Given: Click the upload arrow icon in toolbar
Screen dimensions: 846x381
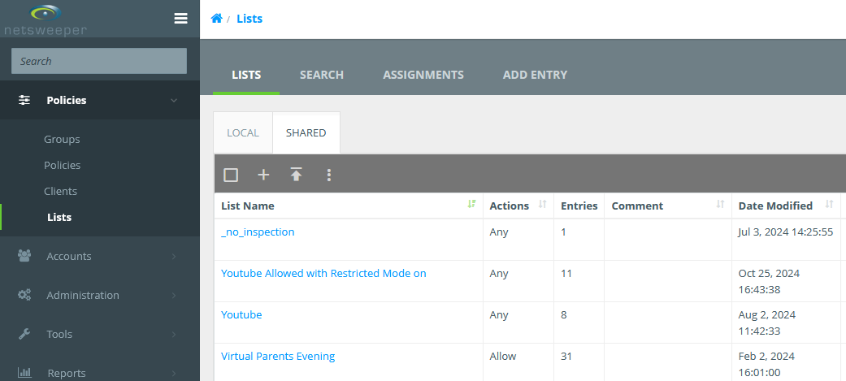Looking at the screenshot, I should click(x=296, y=175).
